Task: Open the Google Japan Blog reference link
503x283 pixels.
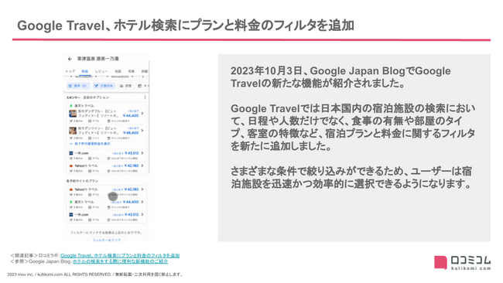Action: 120,261
